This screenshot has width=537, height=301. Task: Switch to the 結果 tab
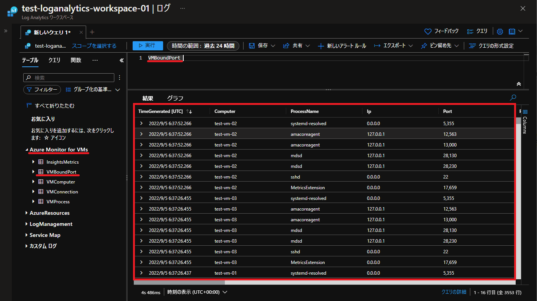[x=147, y=98]
